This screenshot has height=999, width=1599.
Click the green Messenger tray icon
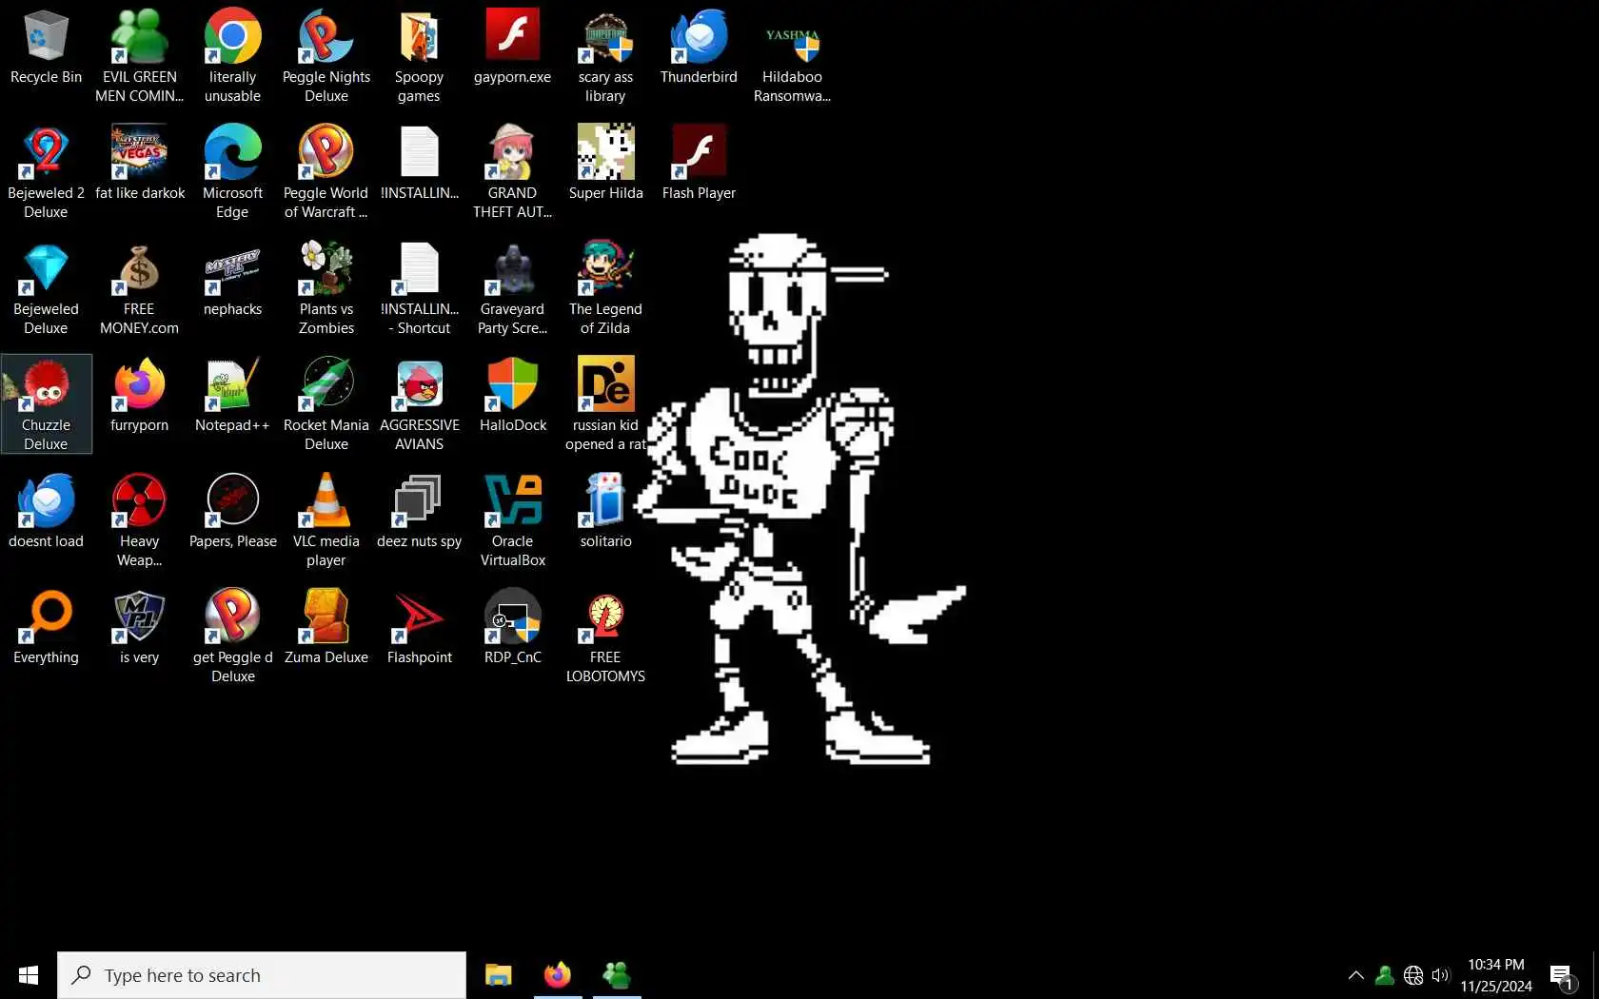point(1385,975)
